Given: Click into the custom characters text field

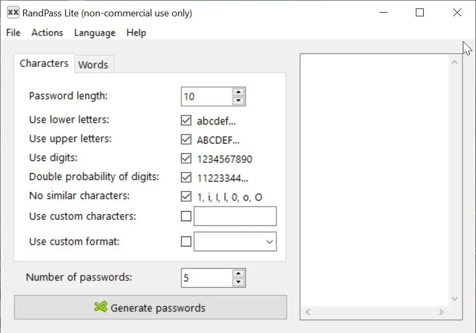Looking at the screenshot, I should (235, 216).
